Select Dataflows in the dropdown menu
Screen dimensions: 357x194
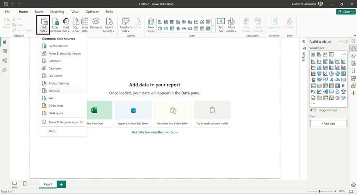(x=63, y=61)
